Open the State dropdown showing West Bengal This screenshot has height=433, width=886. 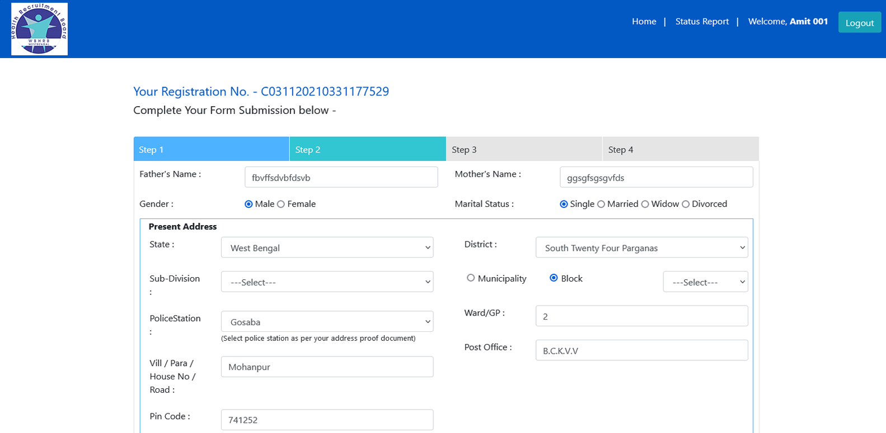[x=327, y=248]
